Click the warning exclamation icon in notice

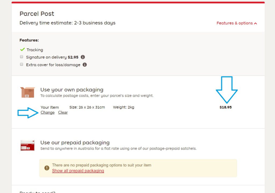click(x=47, y=168)
